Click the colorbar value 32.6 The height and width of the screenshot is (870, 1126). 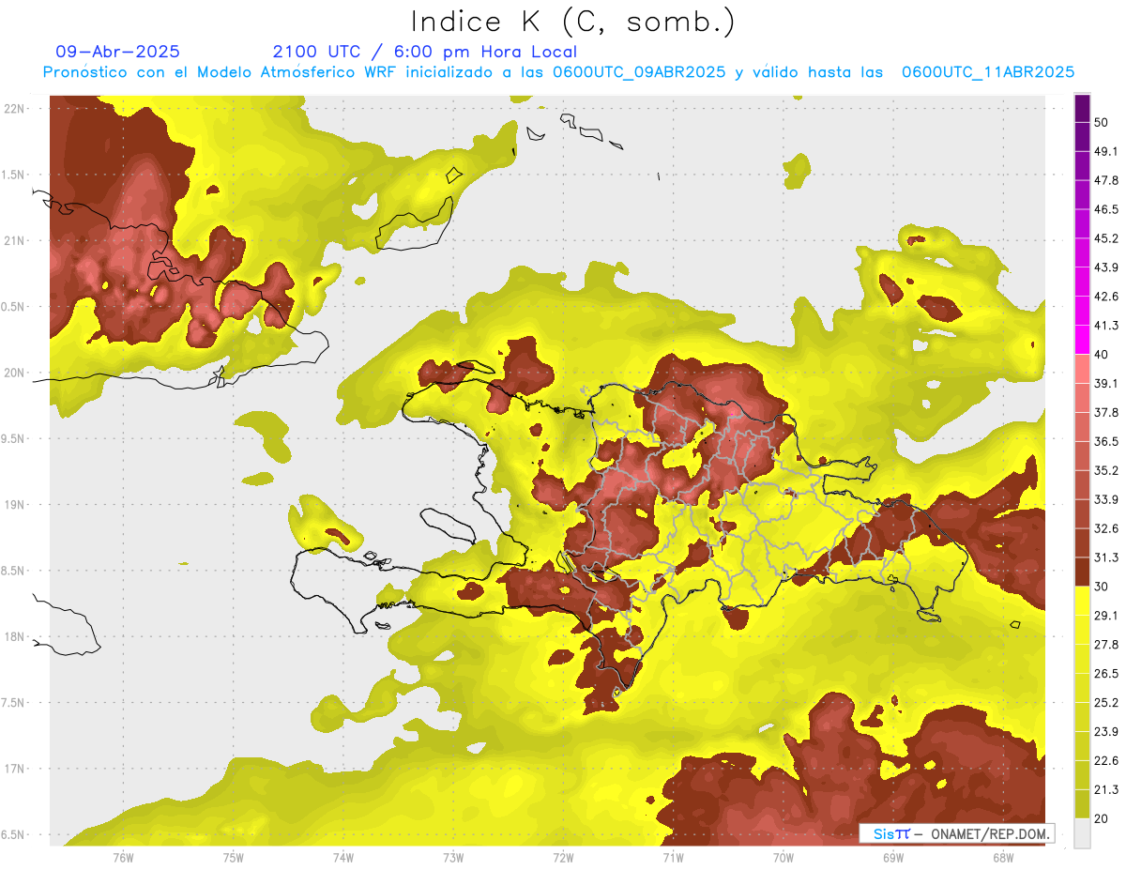point(1106,528)
